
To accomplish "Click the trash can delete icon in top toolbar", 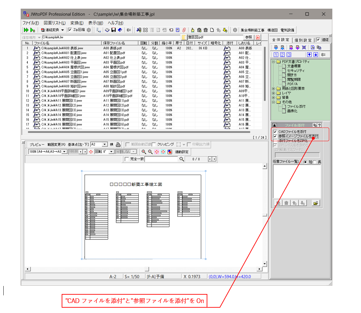I will (206, 30).
